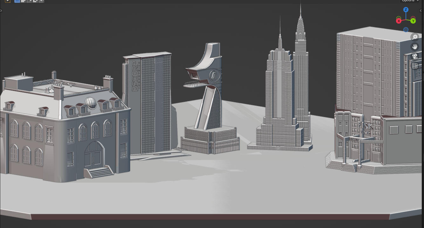Expand the left toolbar arrow
This screenshot has height=228, width=424.
[x=1, y=10]
